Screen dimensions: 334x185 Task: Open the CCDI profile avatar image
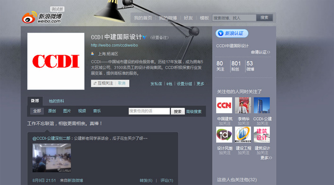(x=56, y=61)
